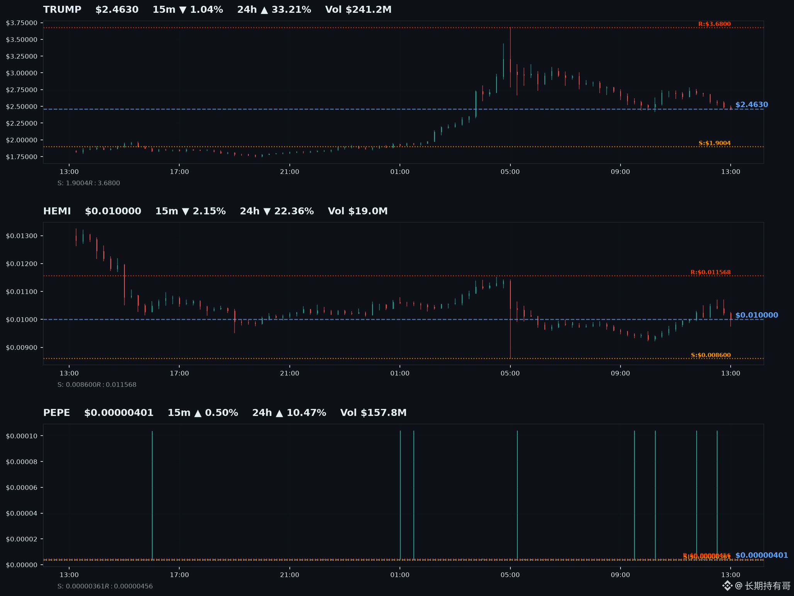The height and width of the screenshot is (596, 794).
Task: Click the $0.00004 y-axis label
Action: tap(22, 514)
